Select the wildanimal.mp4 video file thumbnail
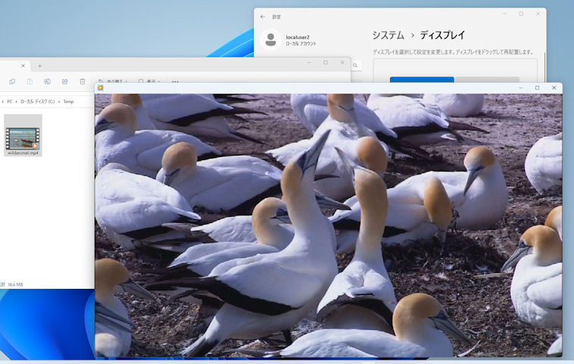Image resolution: width=574 pixels, height=364 pixels. click(x=23, y=135)
